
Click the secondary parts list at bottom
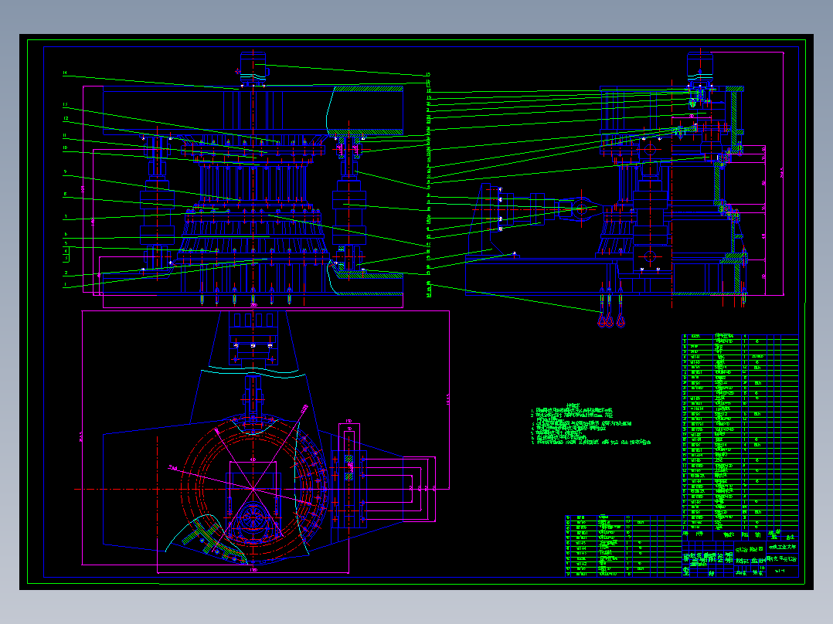point(624,545)
